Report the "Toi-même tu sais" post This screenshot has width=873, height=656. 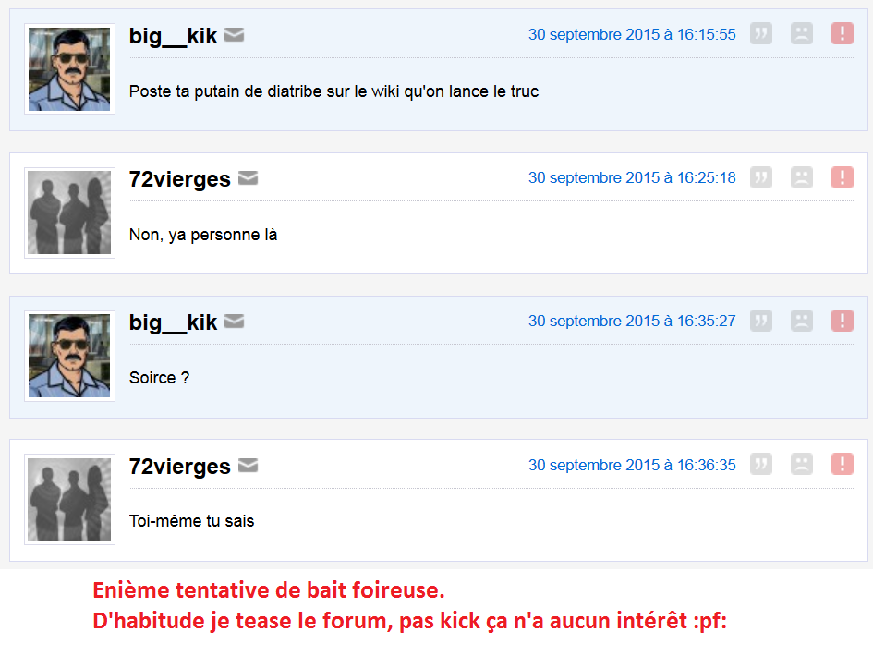tap(842, 464)
